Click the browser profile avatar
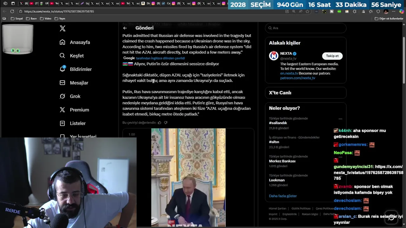The width and height of the screenshot is (406, 228). point(386,11)
